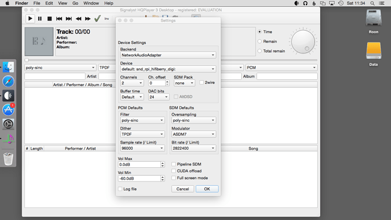This screenshot has height=220, width=391.
Task: Adjust the volume knob
Action: point(303,41)
